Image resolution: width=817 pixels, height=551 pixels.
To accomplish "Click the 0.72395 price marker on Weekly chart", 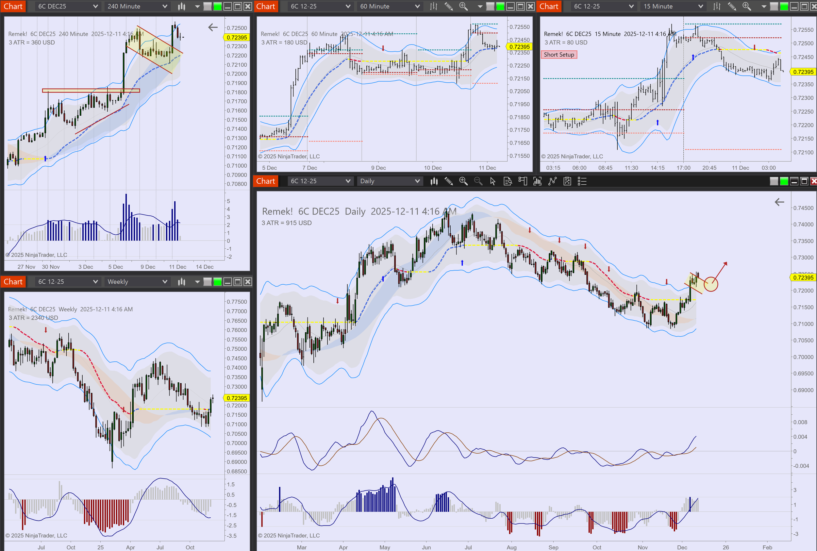I will click(x=237, y=398).
